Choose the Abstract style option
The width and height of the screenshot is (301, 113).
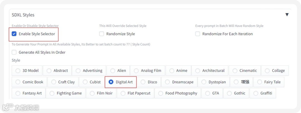[49, 71]
